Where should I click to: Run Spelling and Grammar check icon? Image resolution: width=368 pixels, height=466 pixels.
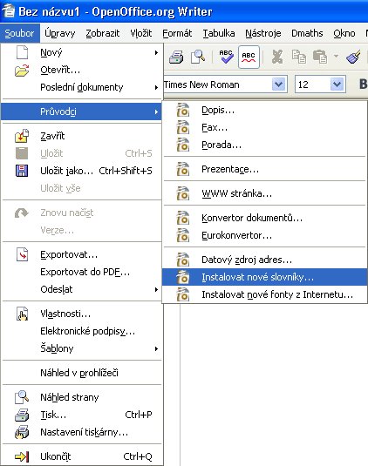pyautogui.click(x=226, y=57)
